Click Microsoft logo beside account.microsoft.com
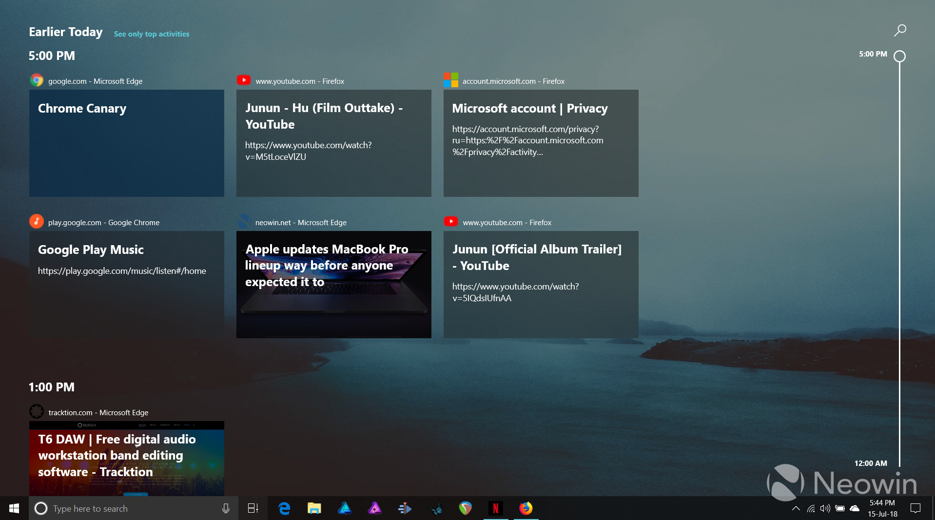This screenshot has height=520, width=935. click(451, 80)
